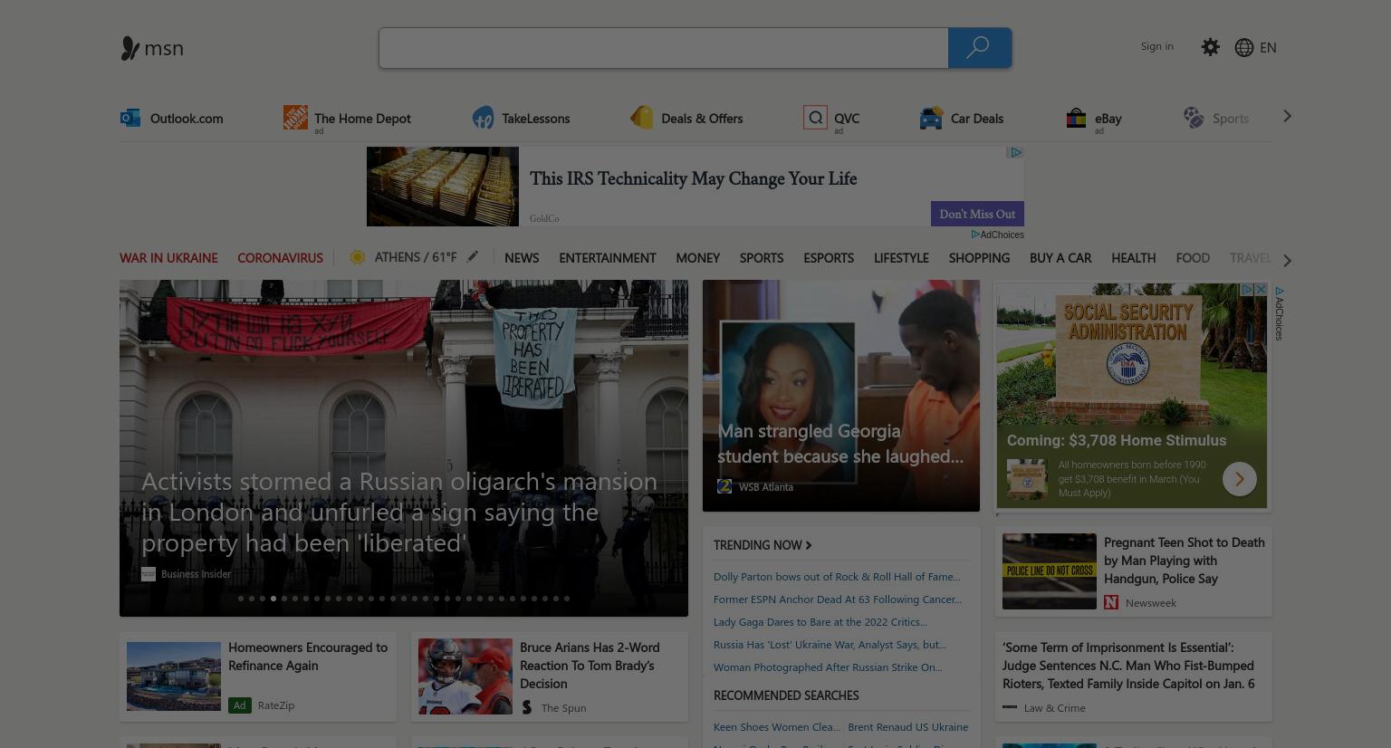Screen dimensions: 1391x748
Task: Click inside the web search box
Action: (x=663, y=48)
